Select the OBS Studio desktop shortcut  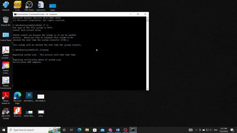click(29, 6)
